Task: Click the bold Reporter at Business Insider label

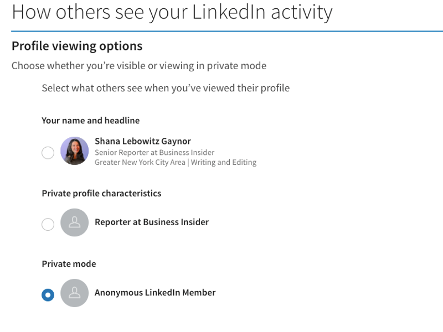Action: click(152, 222)
